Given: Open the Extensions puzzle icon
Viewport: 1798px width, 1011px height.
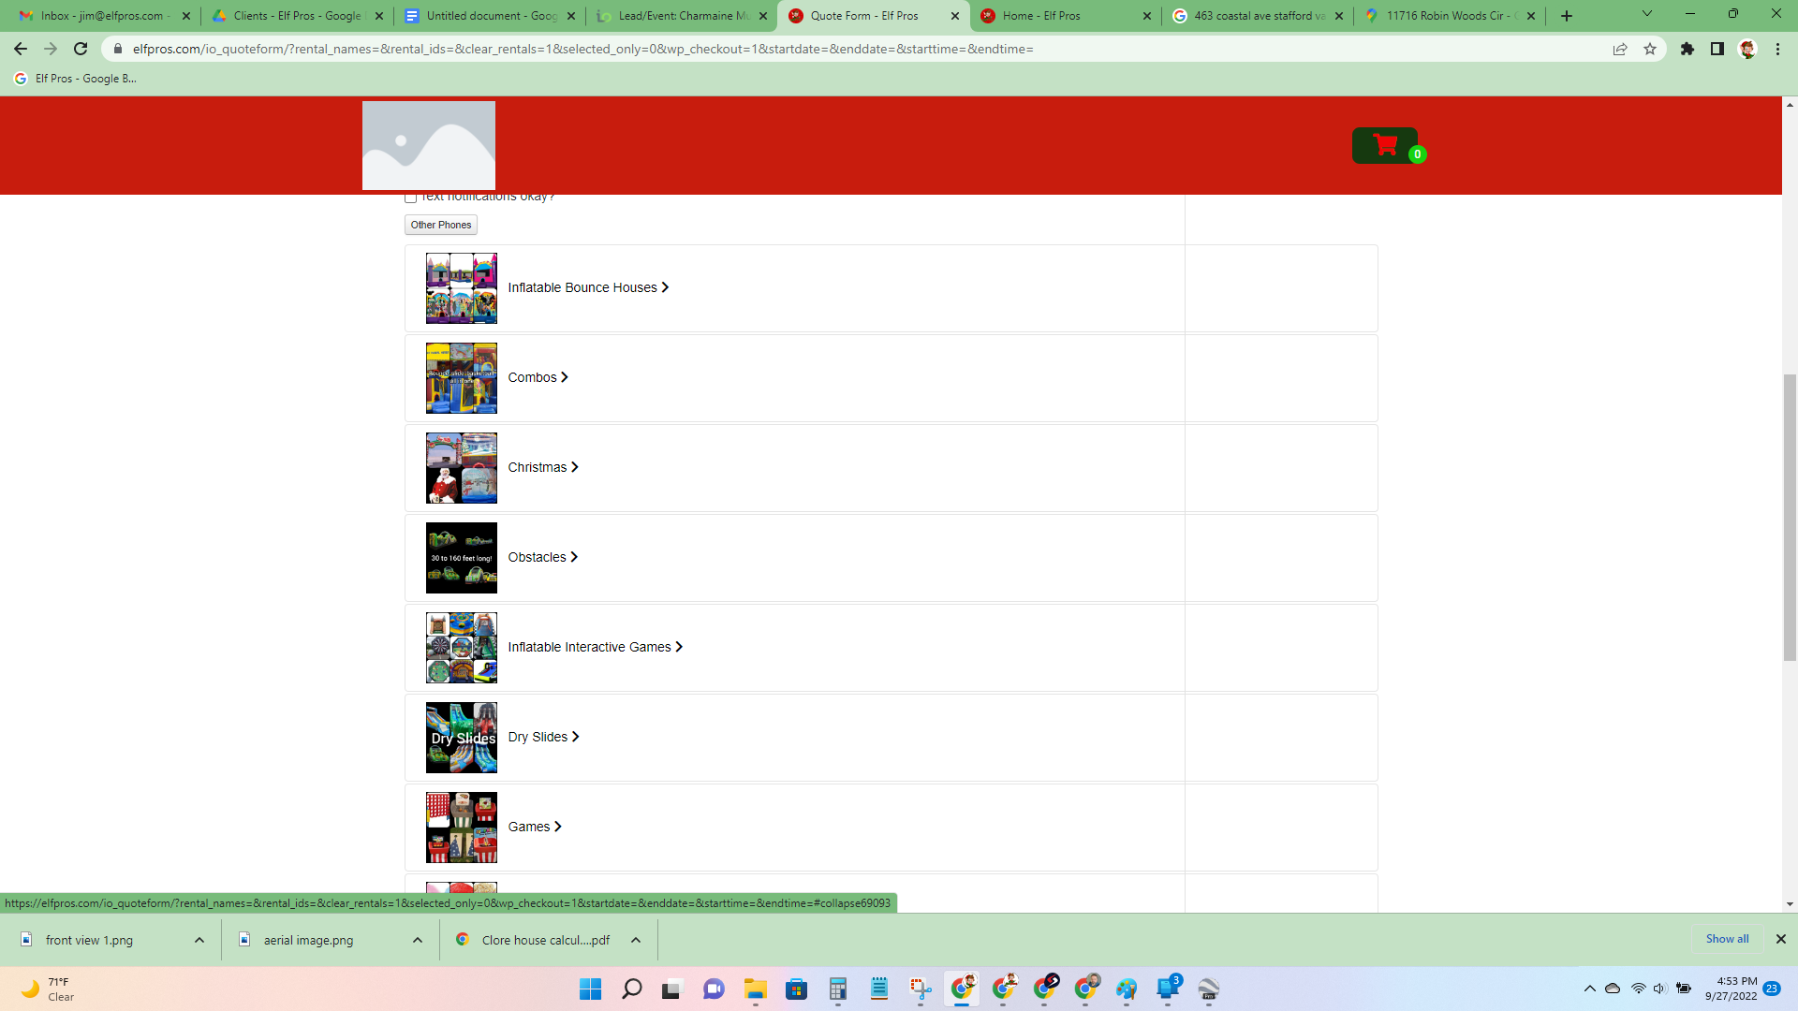Looking at the screenshot, I should [x=1687, y=49].
